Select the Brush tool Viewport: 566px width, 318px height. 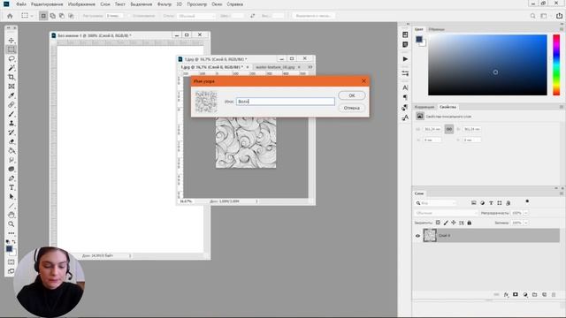click(x=11, y=114)
